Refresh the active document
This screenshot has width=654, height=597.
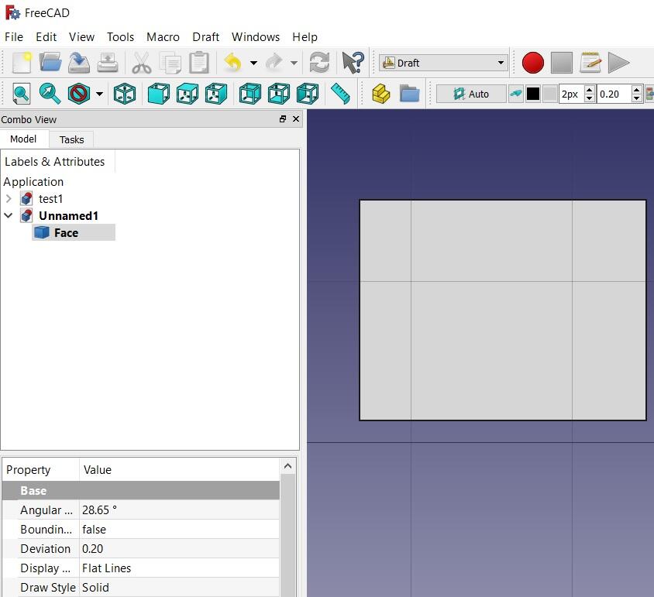[320, 63]
